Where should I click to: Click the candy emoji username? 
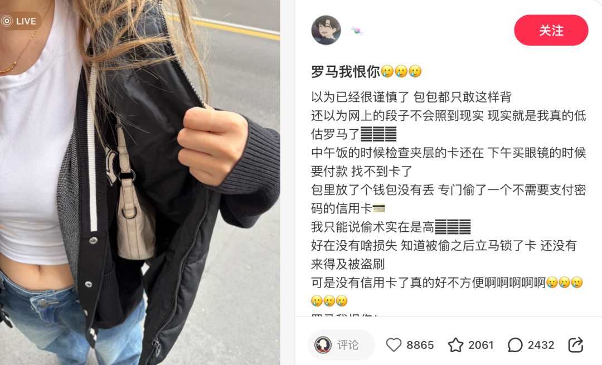(357, 31)
